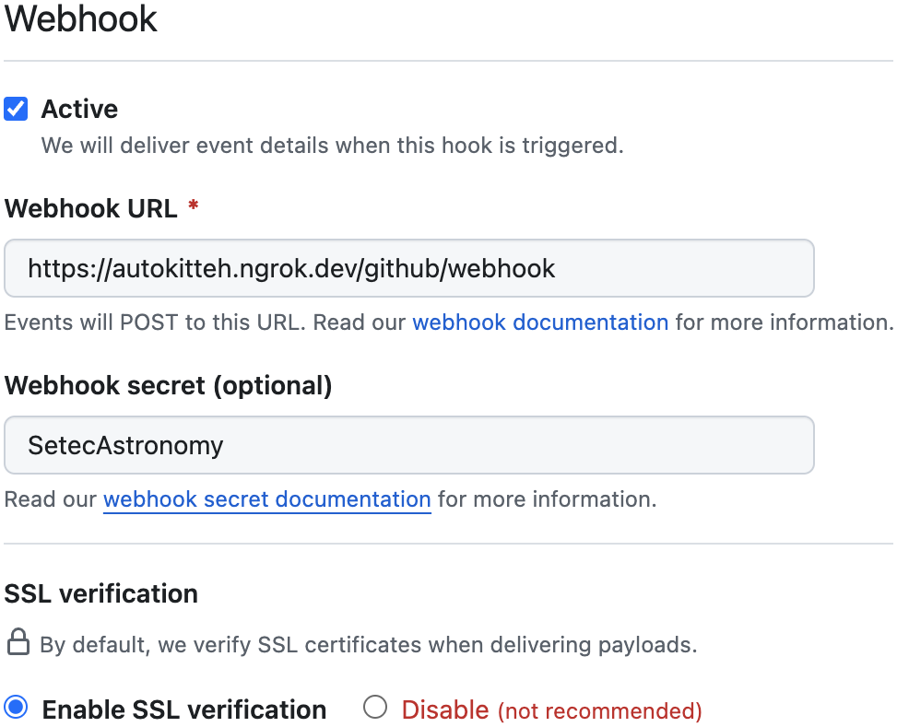The image size is (897, 727).
Task: Click the red required asterisk beside Webhook URL
Action: click(194, 205)
